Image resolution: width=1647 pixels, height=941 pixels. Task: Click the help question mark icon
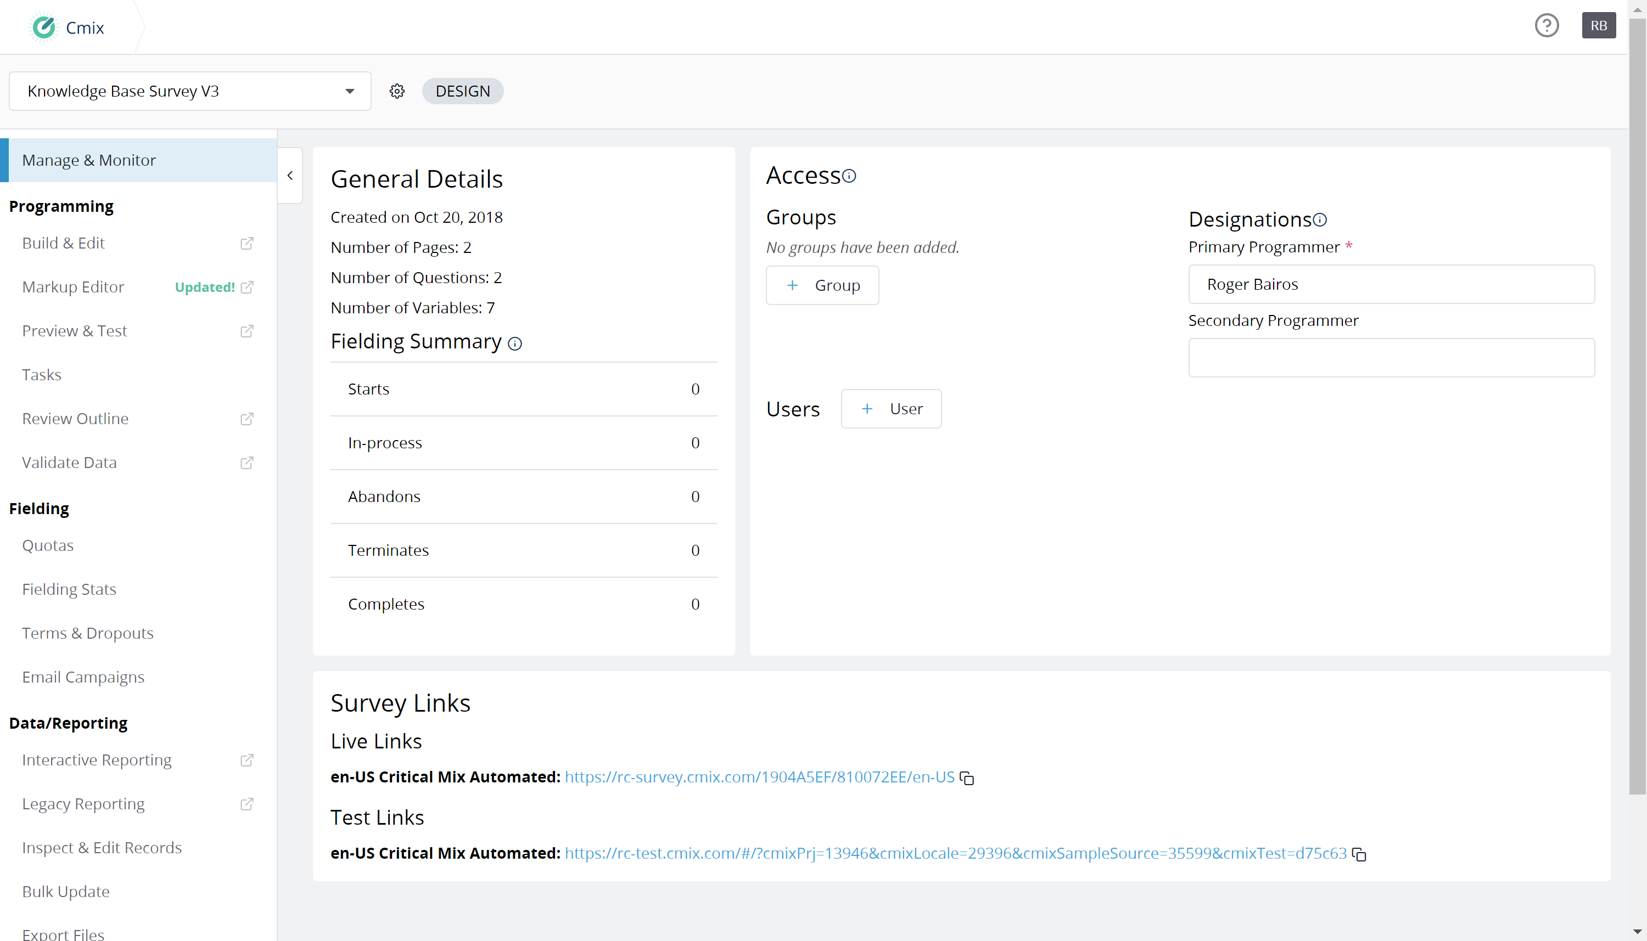pyautogui.click(x=1546, y=26)
